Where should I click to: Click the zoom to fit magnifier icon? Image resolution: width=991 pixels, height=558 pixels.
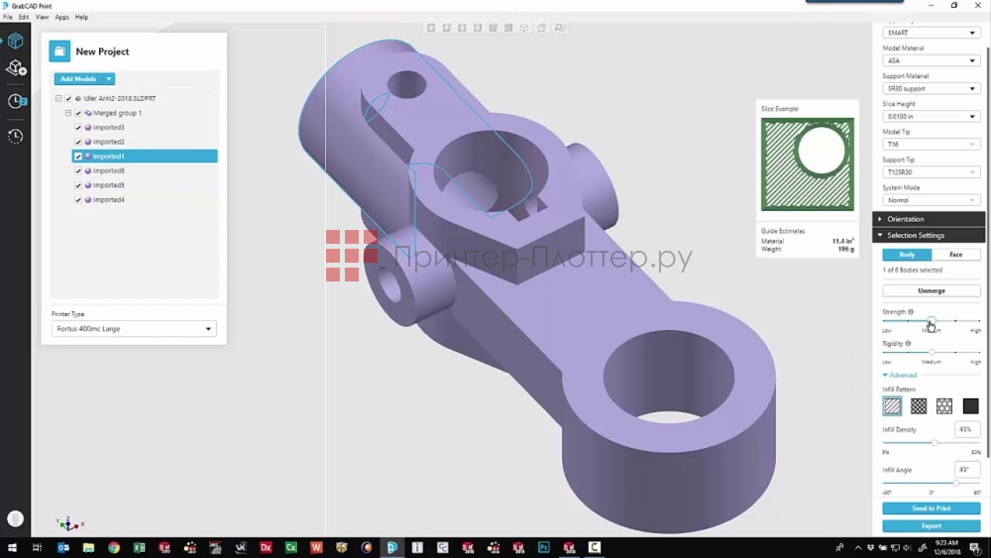560,28
